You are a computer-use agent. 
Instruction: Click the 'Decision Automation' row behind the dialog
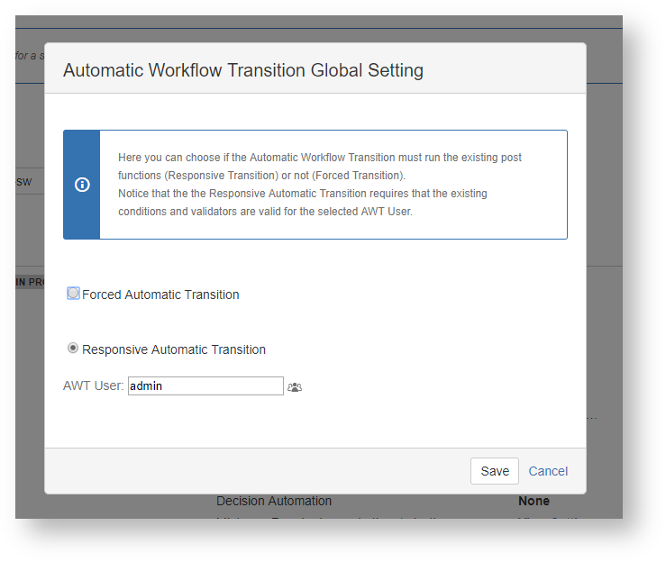click(x=274, y=501)
